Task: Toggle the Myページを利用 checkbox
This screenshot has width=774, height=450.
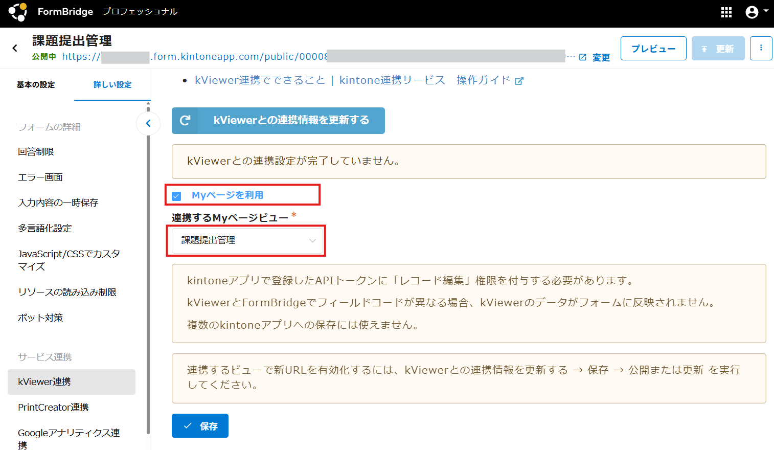Action: [177, 196]
